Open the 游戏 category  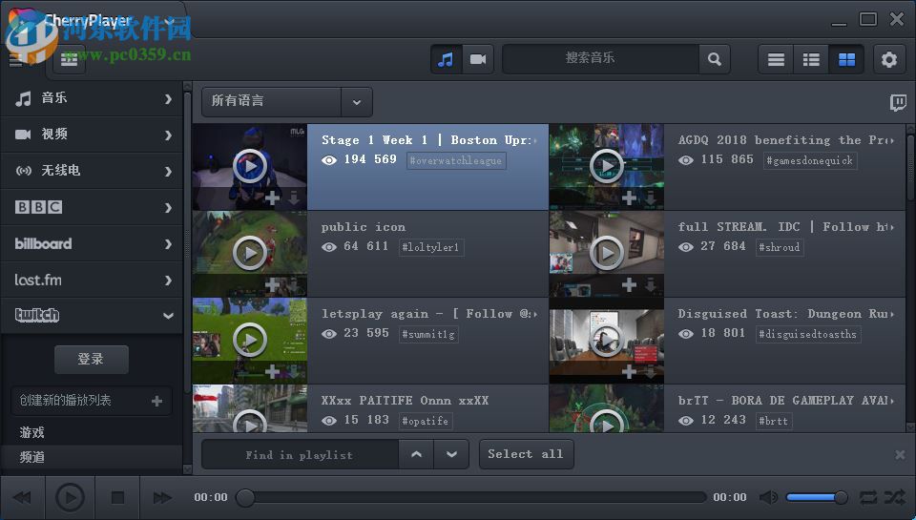31,432
